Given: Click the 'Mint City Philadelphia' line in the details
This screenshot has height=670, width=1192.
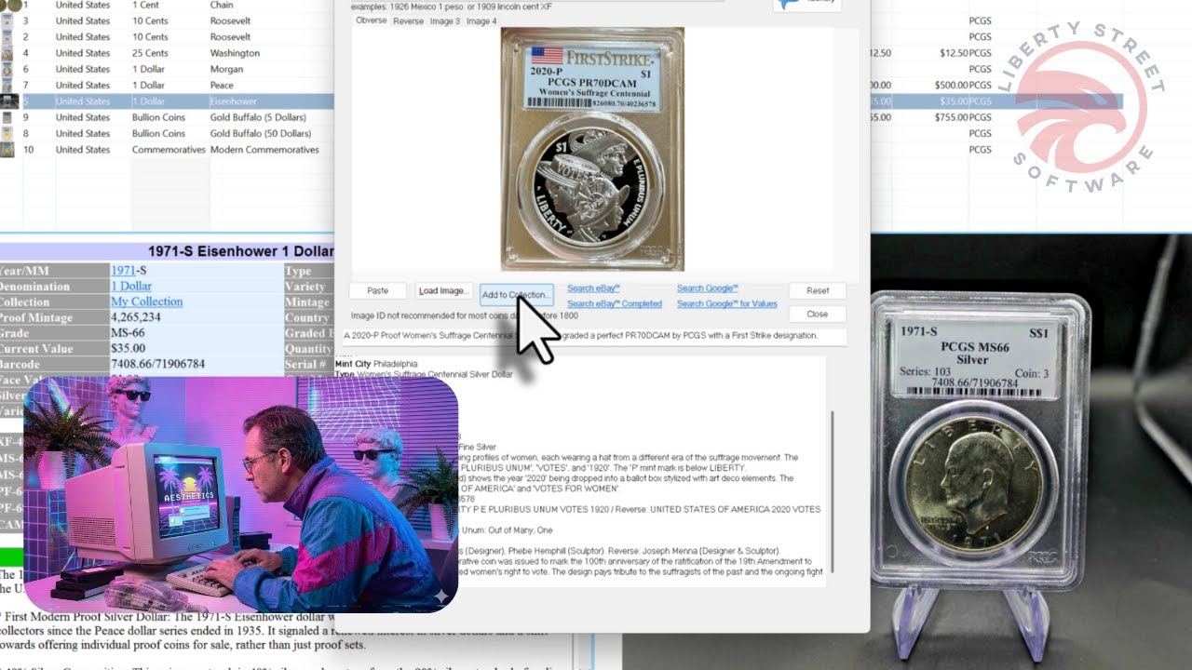Looking at the screenshot, I should 376,363.
